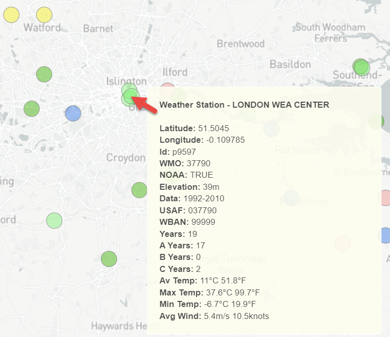Image resolution: width=390 pixels, height=337 pixels.
Task: Click the Croydon map label
Action: point(125,158)
